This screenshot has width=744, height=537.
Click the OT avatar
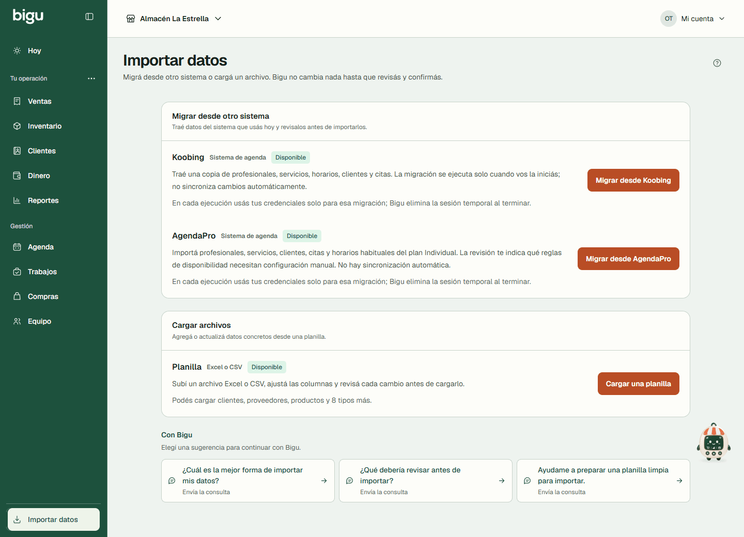click(669, 19)
